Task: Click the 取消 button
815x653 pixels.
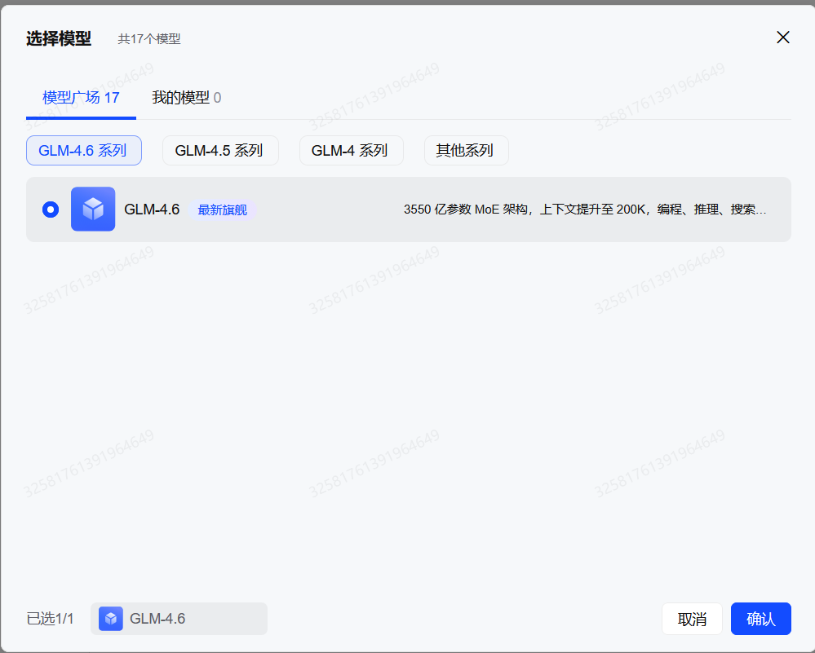Action: click(692, 619)
